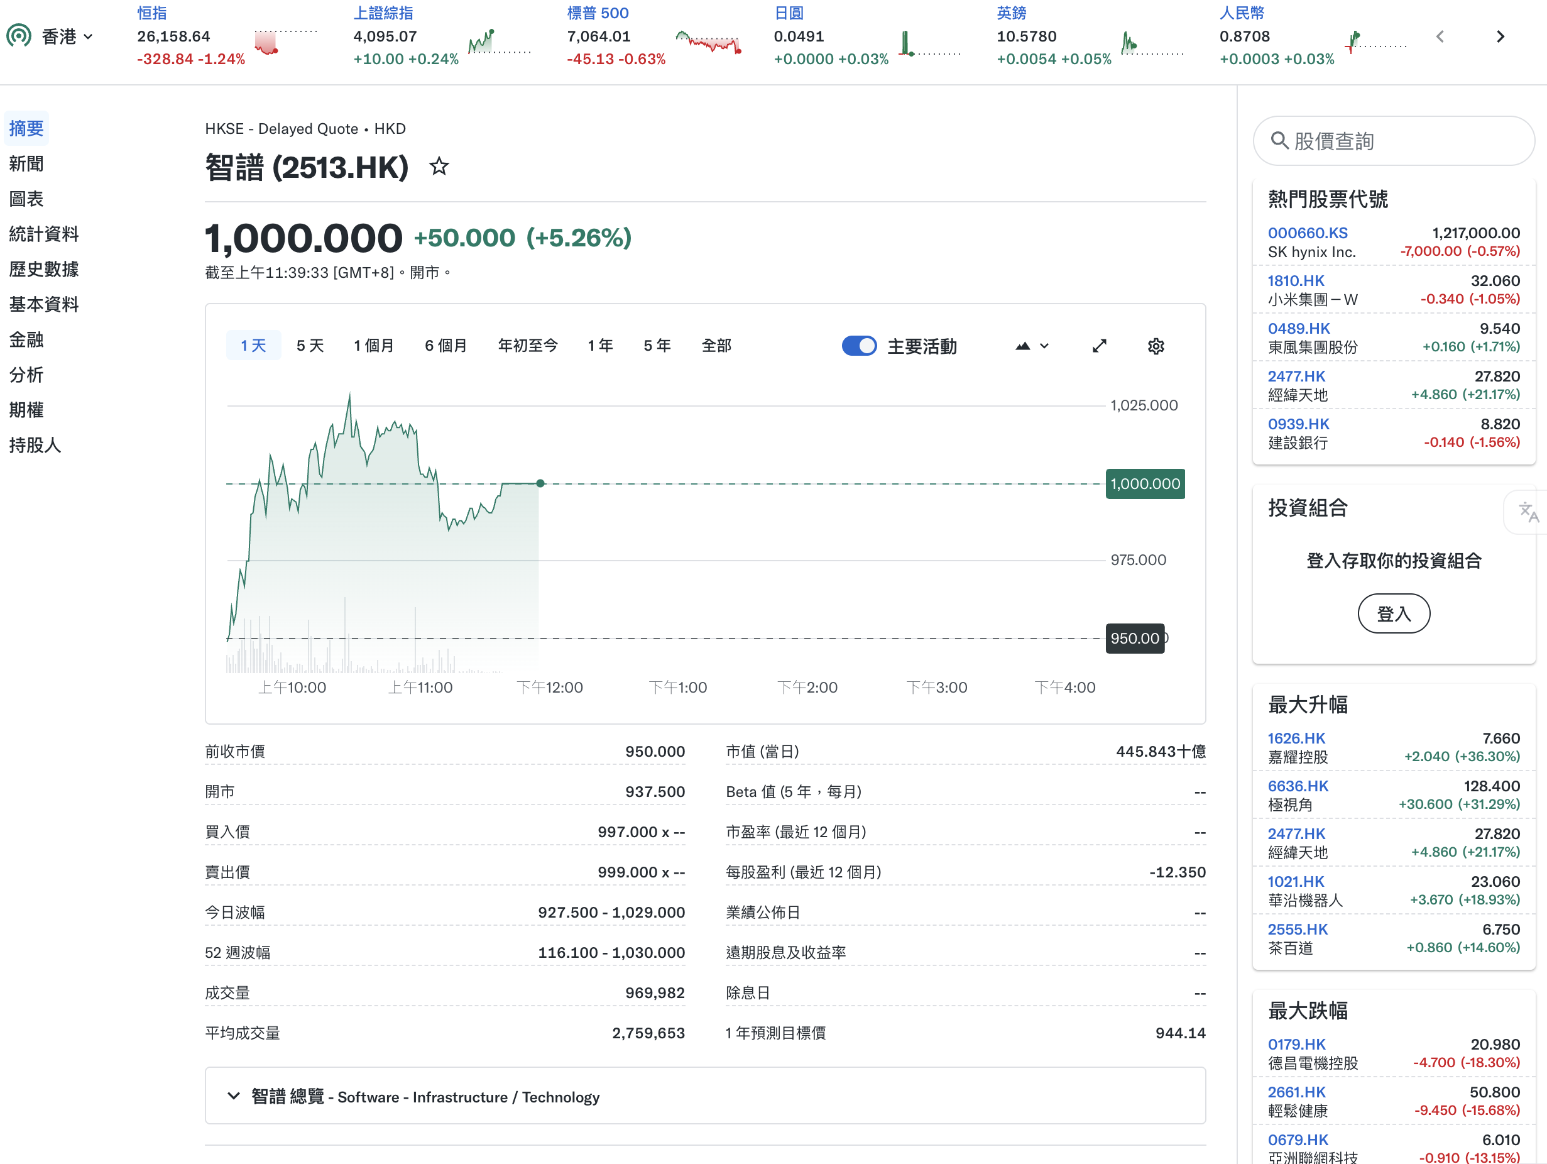Image resolution: width=1547 pixels, height=1164 pixels.
Task: Click the 1,000.000 price marker on chart
Action: (1144, 483)
